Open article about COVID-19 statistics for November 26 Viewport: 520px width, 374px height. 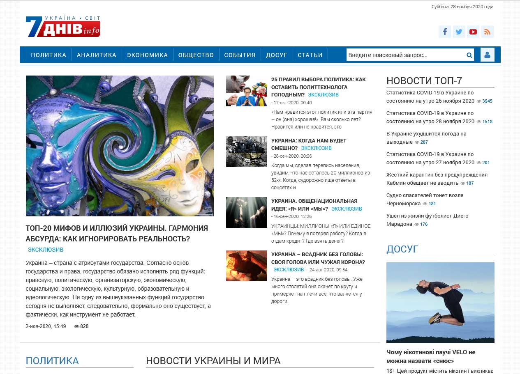tap(429, 96)
